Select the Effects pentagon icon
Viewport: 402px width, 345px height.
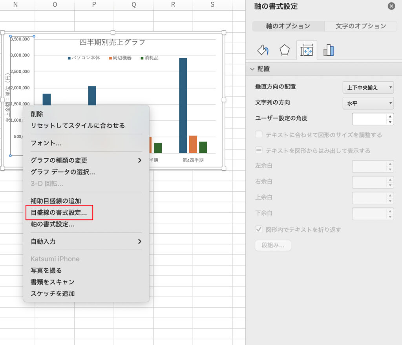coord(284,50)
